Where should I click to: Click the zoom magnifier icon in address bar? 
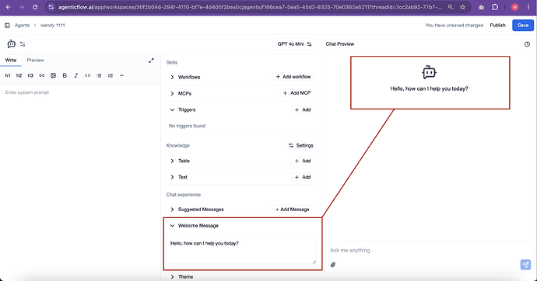[x=451, y=7]
